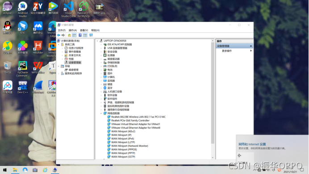Image resolution: width=309 pixels, height=174 pixels.
Task: Click the 网络和 Internet 设置 link
Action: coord(252,144)
